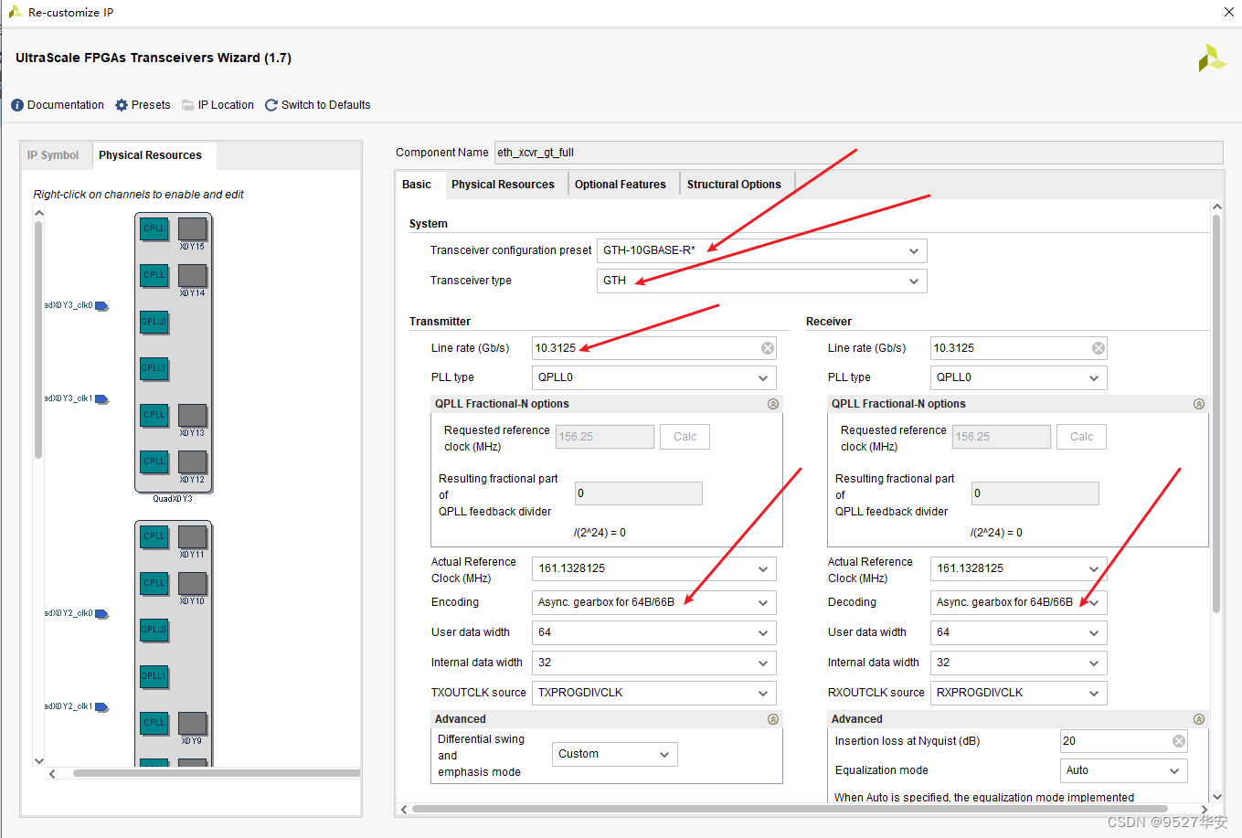The width and height of the screenshot is (1242, 838).
Task: Open Transmitter PLL type dropdown
Action: click(654, 377)
